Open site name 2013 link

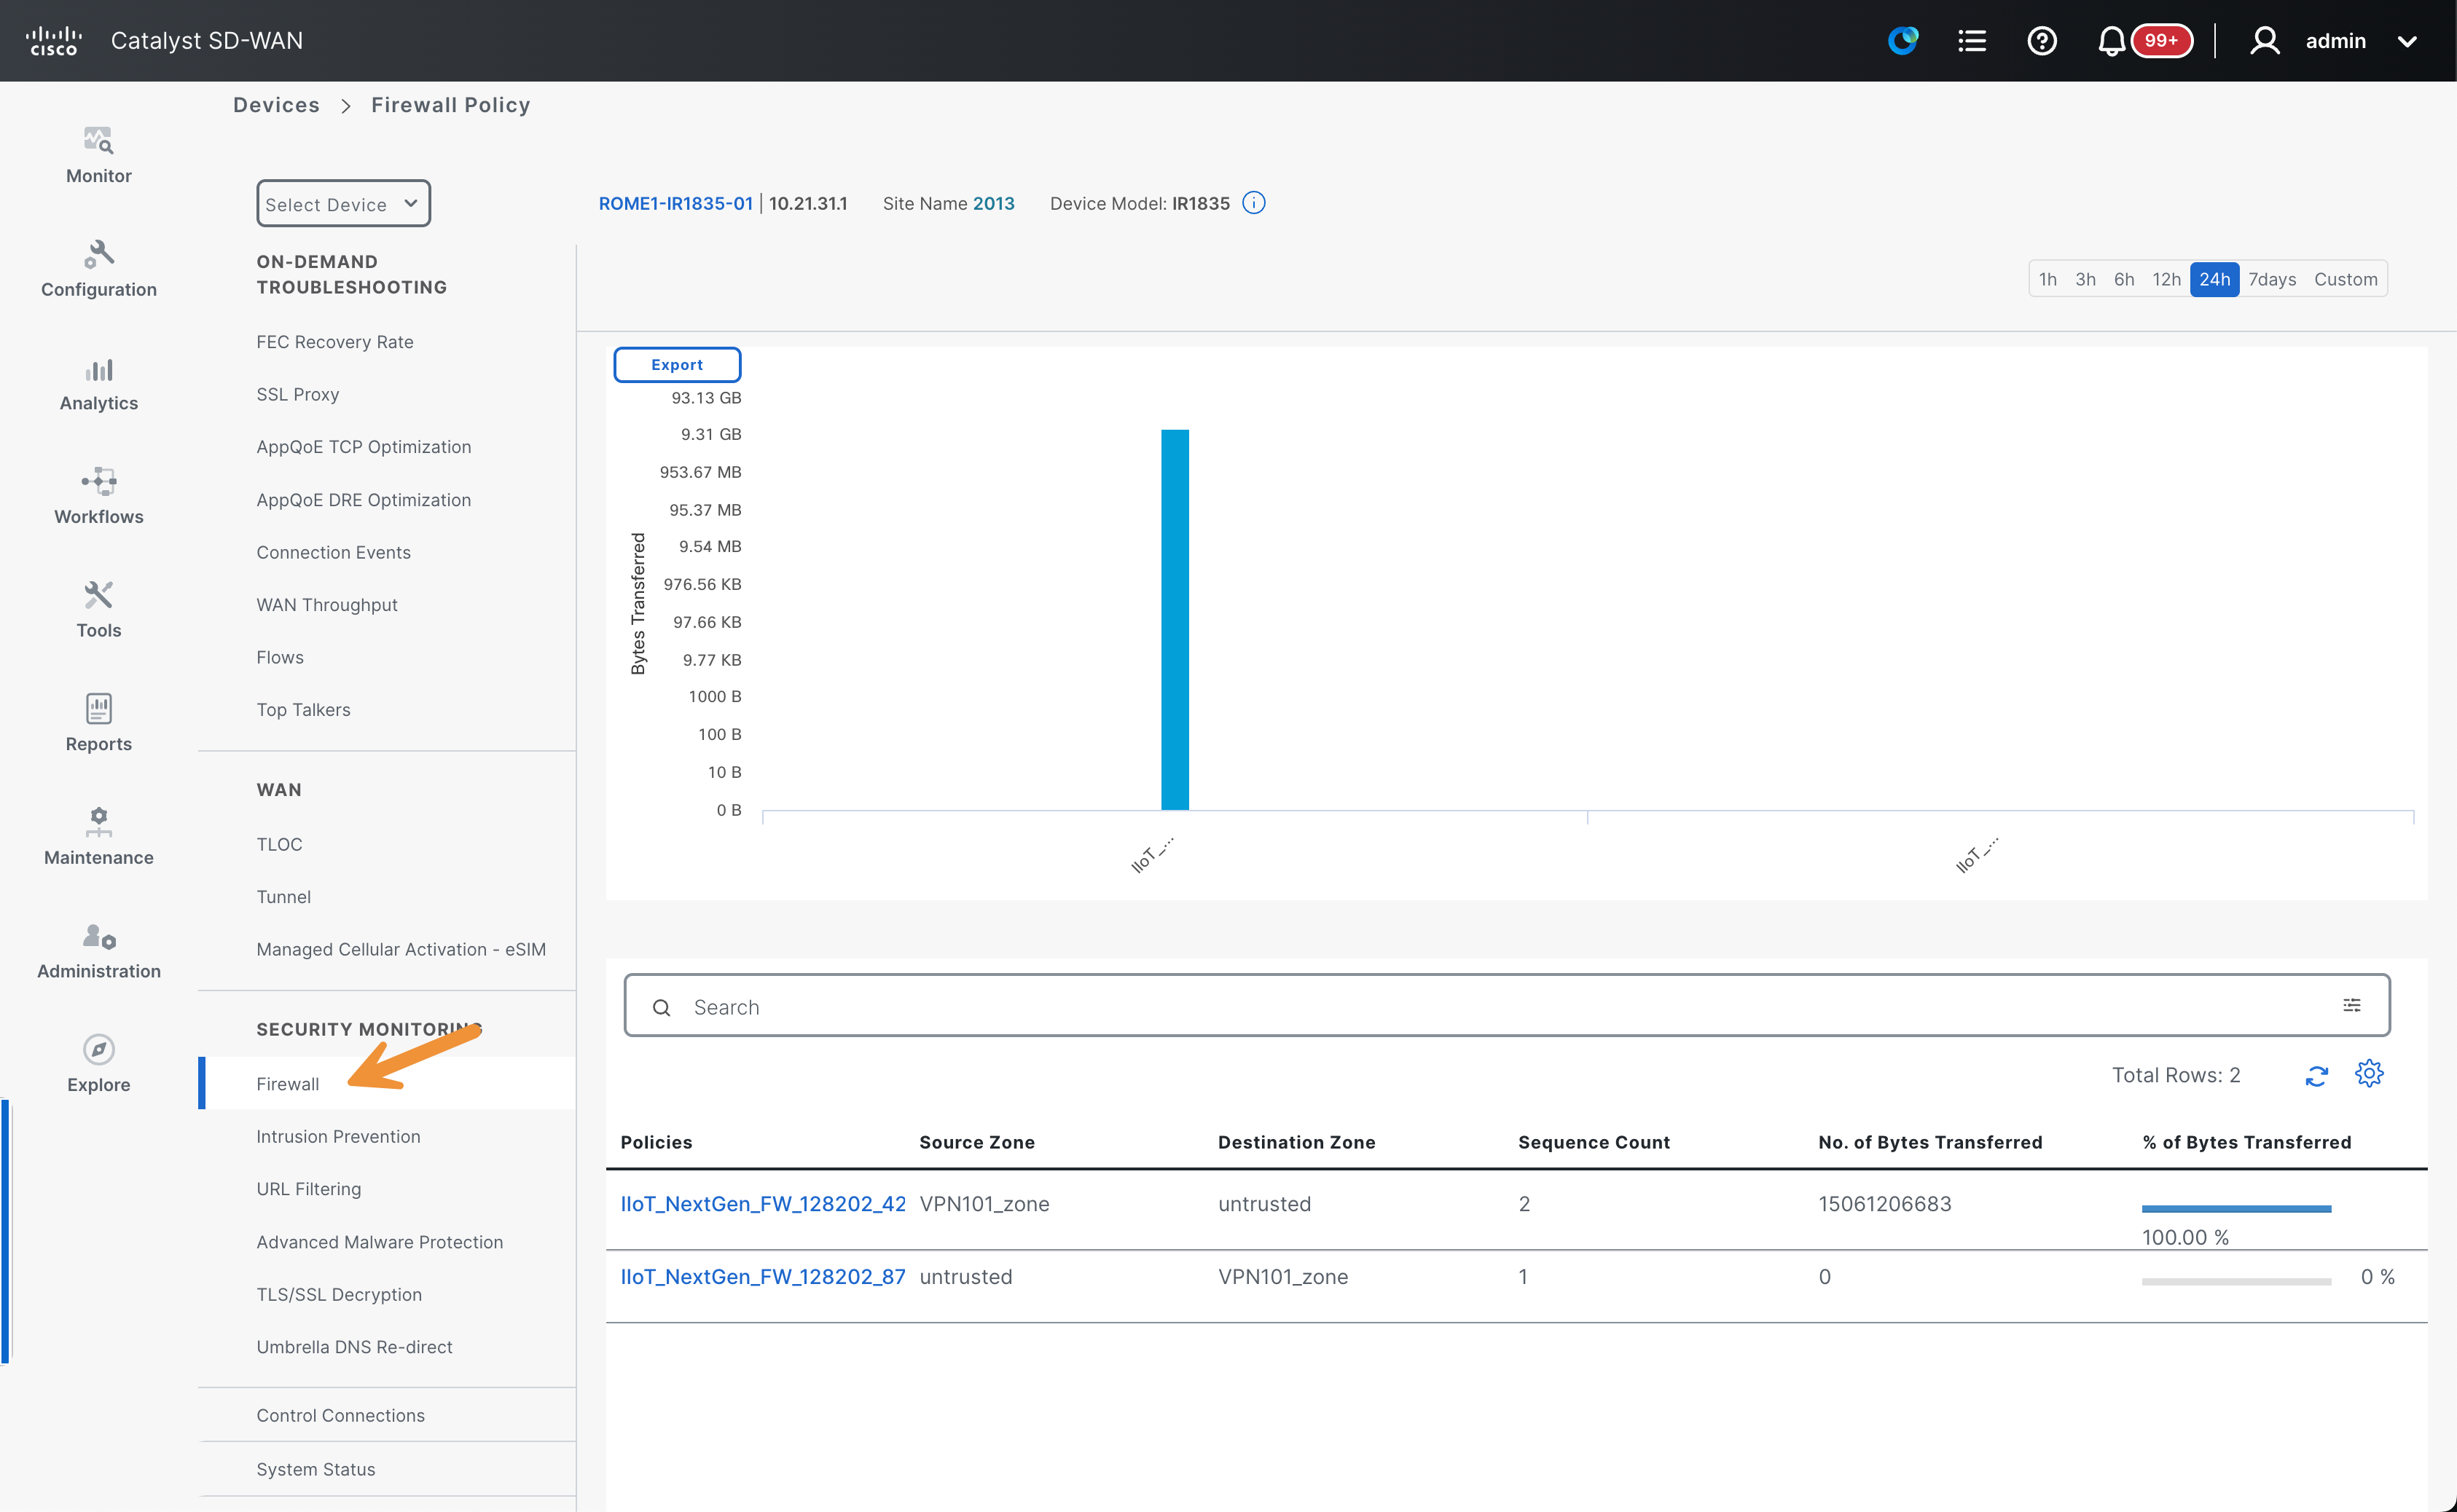pos(993,203)
